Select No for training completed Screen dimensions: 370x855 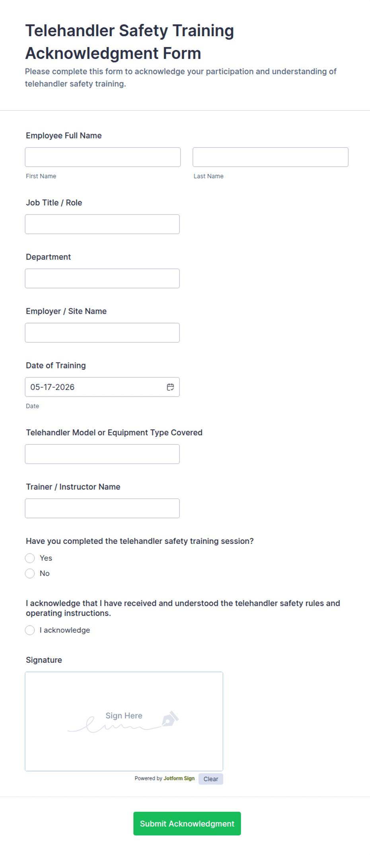(x=30, y=573)
